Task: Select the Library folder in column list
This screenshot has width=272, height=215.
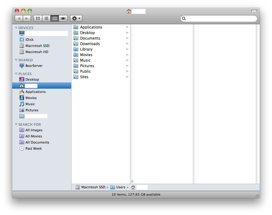Action: click(101, 49)
